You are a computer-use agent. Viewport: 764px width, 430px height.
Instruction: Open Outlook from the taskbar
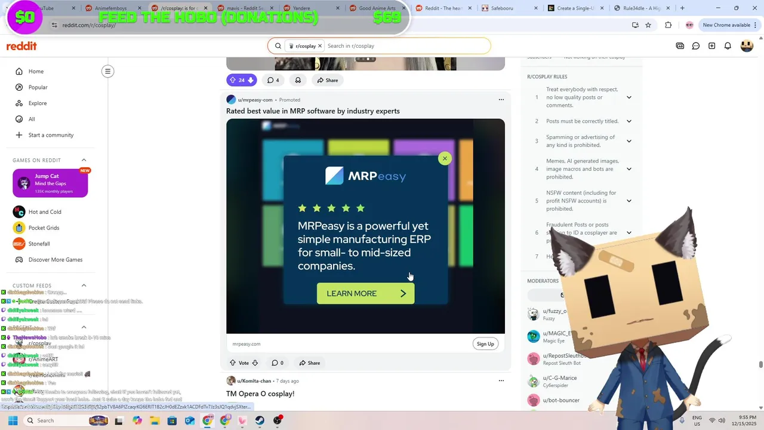(x=190, y=420)
